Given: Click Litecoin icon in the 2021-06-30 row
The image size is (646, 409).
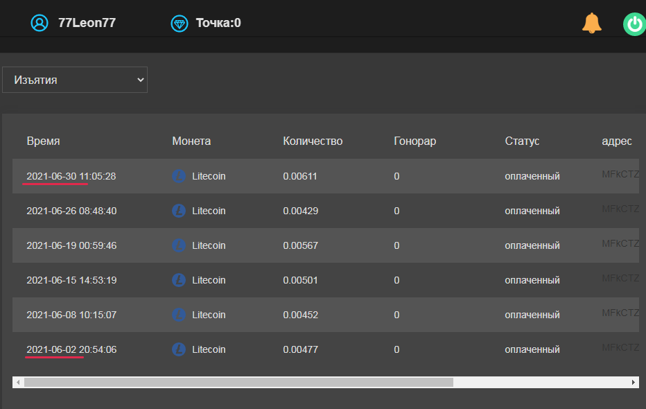Looking at the screenshot, I should 178,176.
